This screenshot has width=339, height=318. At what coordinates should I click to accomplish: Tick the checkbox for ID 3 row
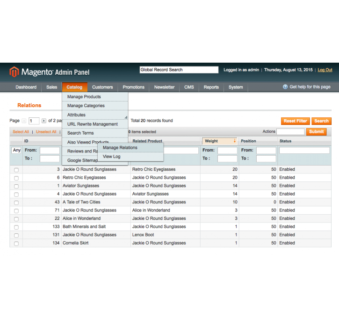[16, 170]
